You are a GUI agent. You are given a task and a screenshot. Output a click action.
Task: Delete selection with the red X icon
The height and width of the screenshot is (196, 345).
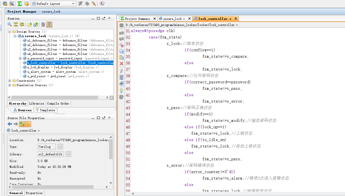[122, 64]
